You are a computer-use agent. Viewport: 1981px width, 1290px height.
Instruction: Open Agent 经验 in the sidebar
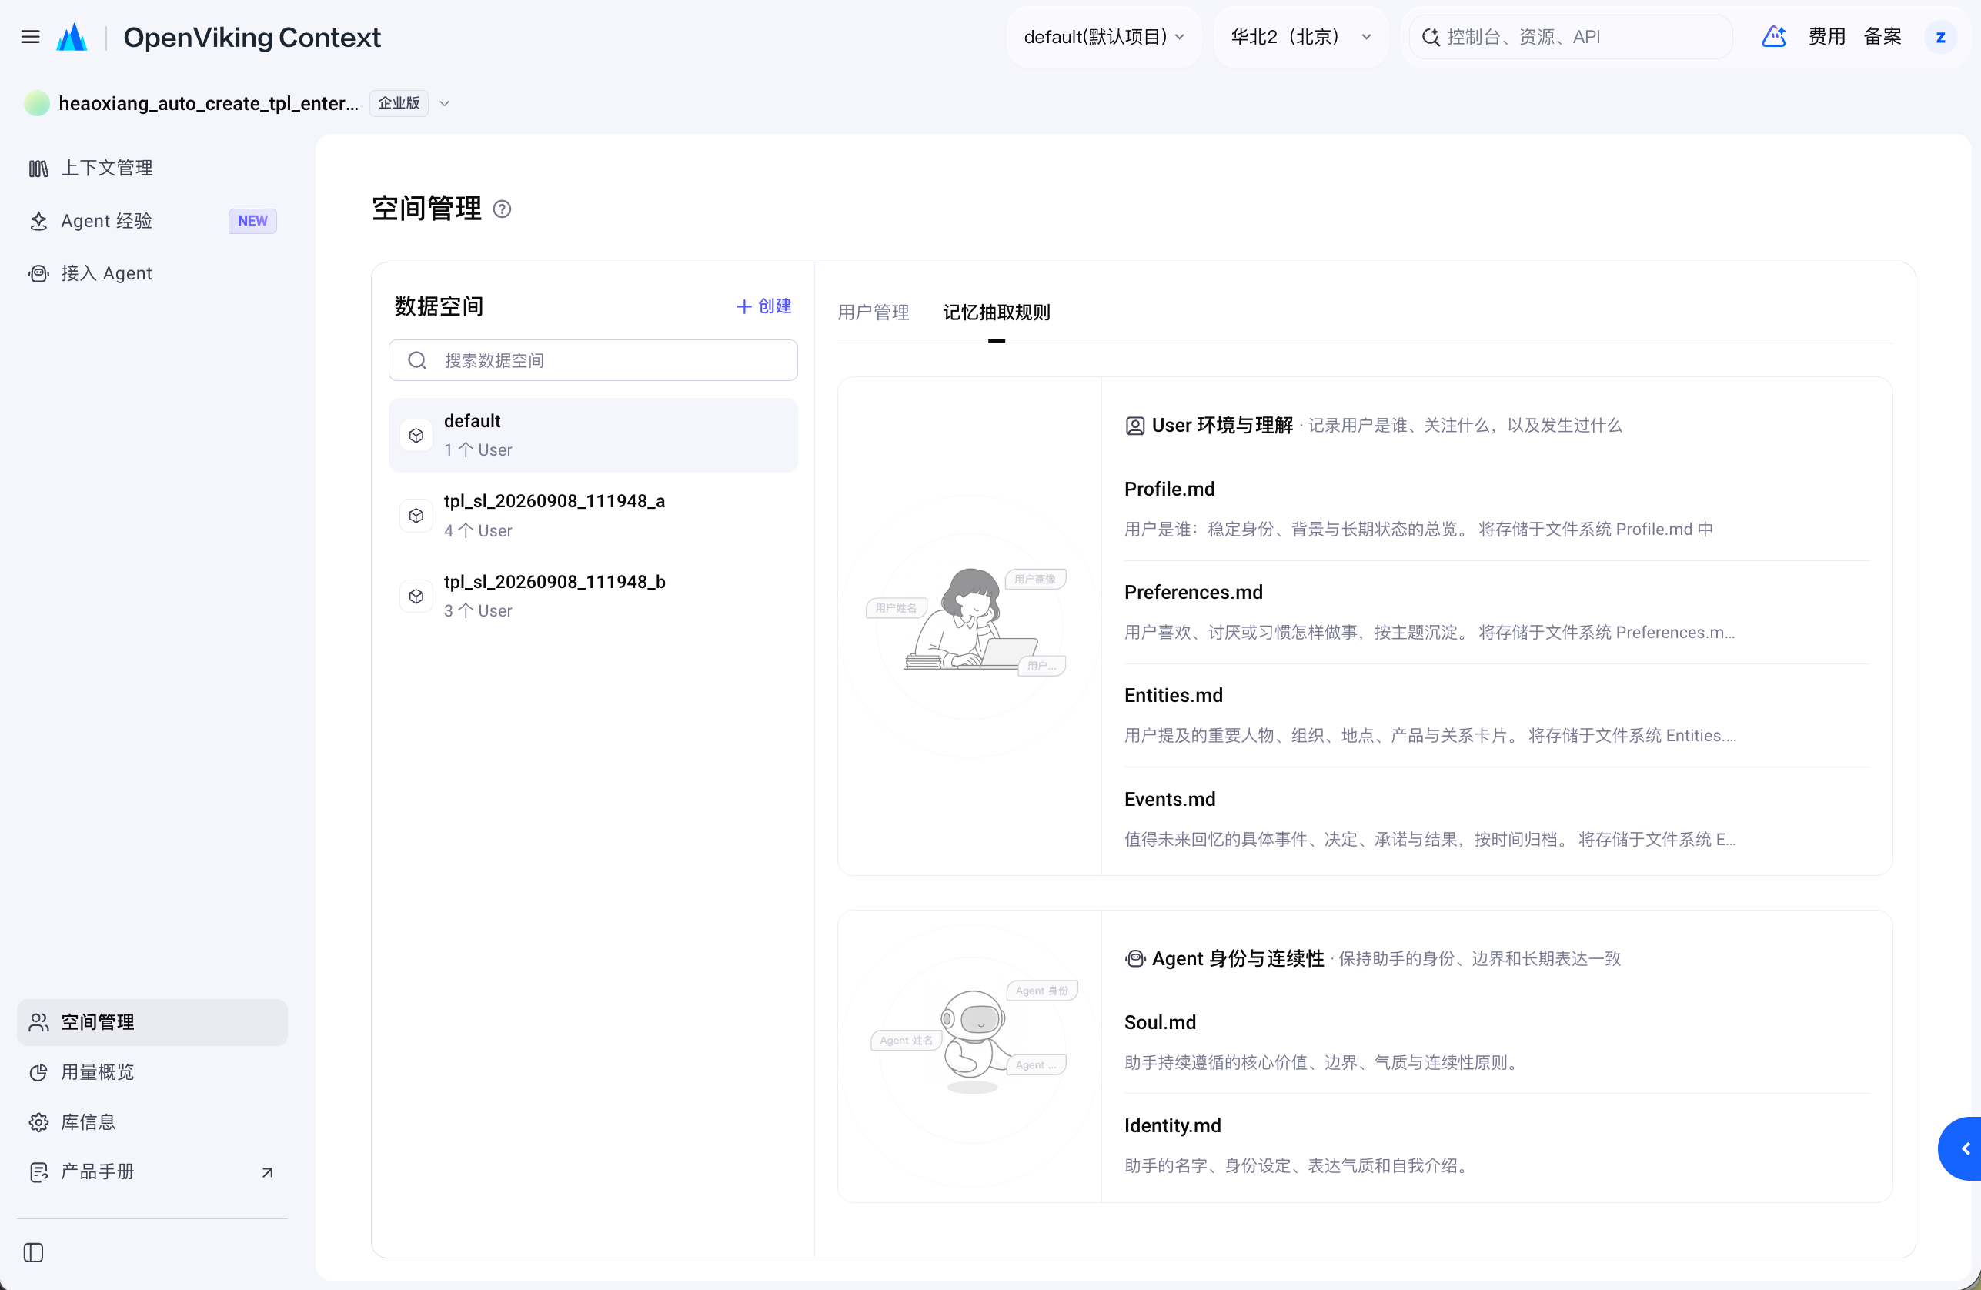click(x=152, y=222)
